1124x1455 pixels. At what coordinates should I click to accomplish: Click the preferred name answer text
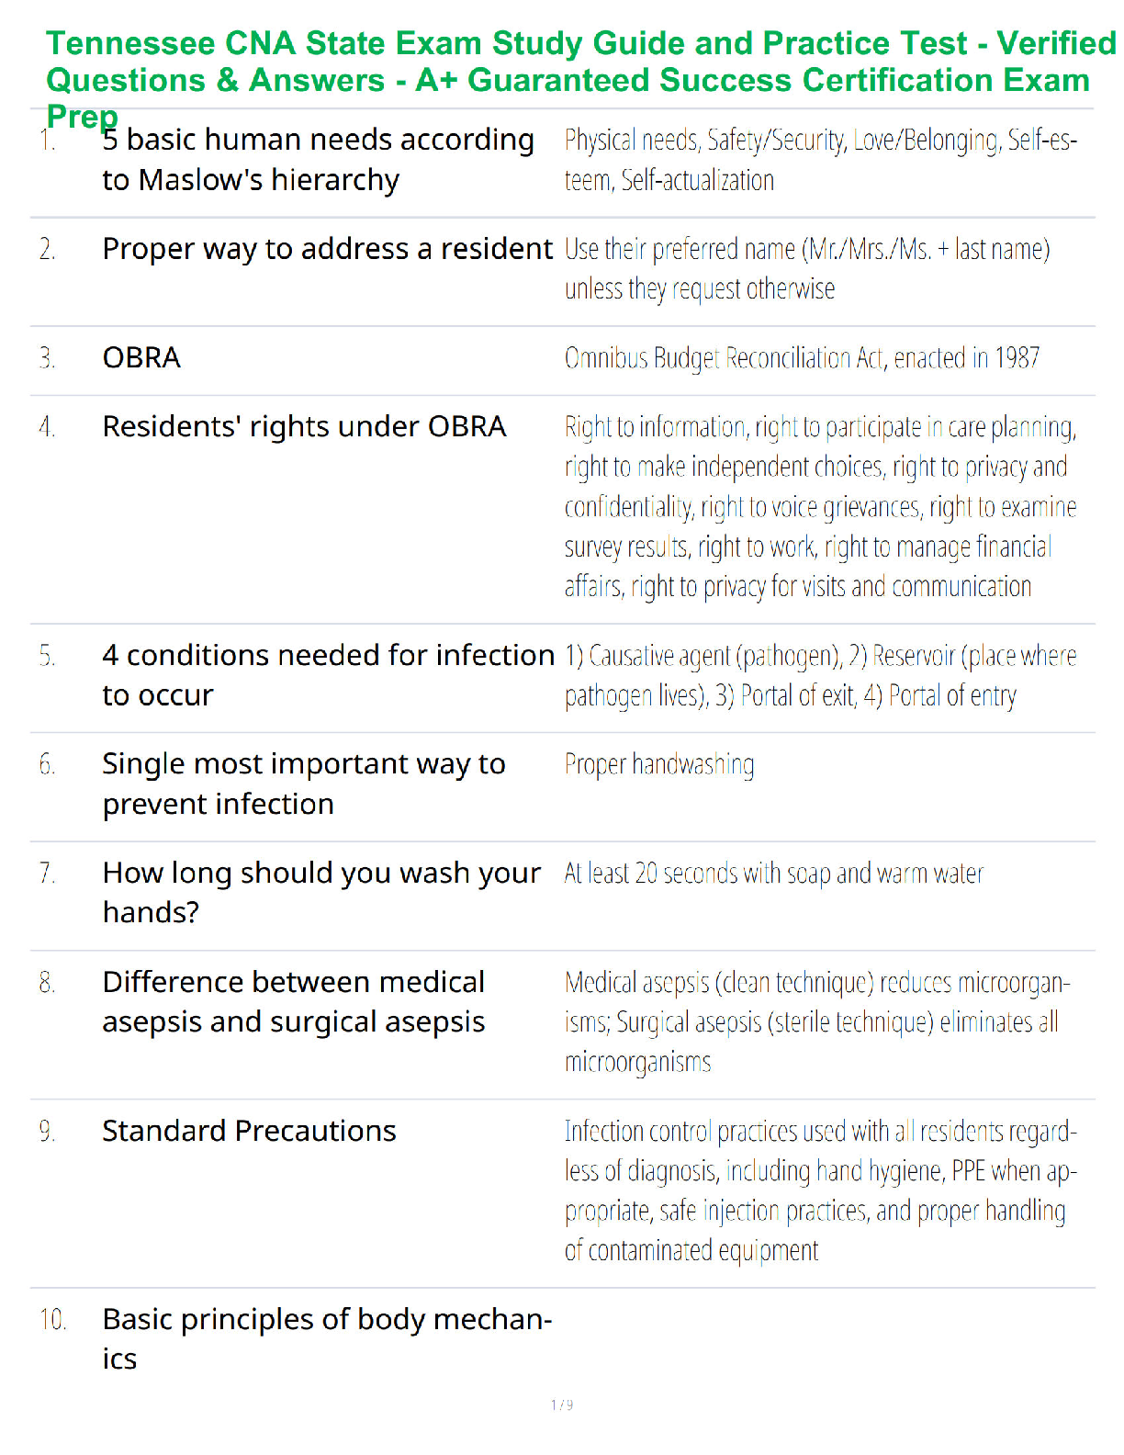pos(807,268)
